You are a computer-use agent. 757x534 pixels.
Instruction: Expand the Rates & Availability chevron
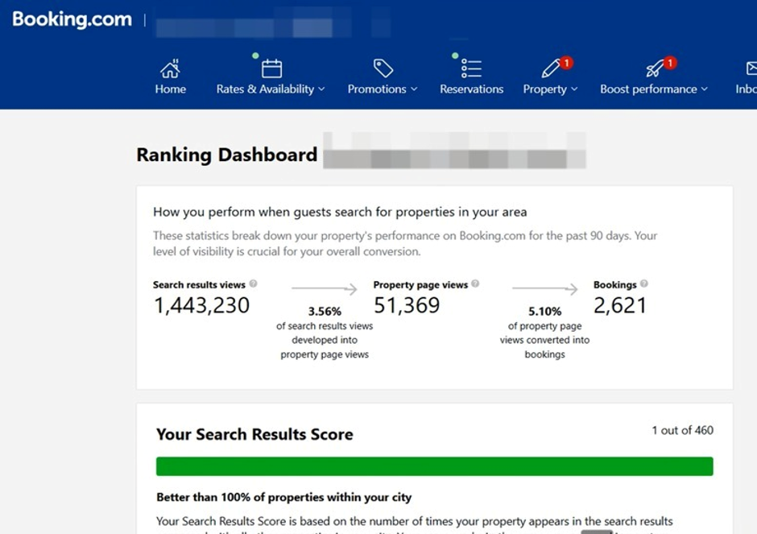pyautogui.click(x=321, y=89)
